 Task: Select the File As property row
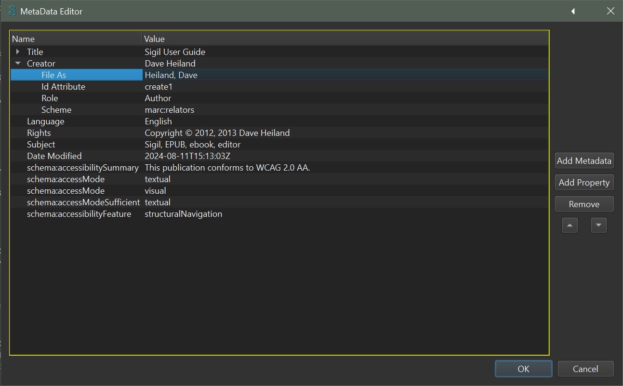[x=279, y=75]
